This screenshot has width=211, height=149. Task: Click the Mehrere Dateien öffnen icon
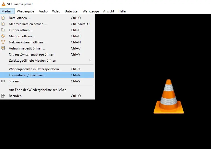[x=3, y=24]
